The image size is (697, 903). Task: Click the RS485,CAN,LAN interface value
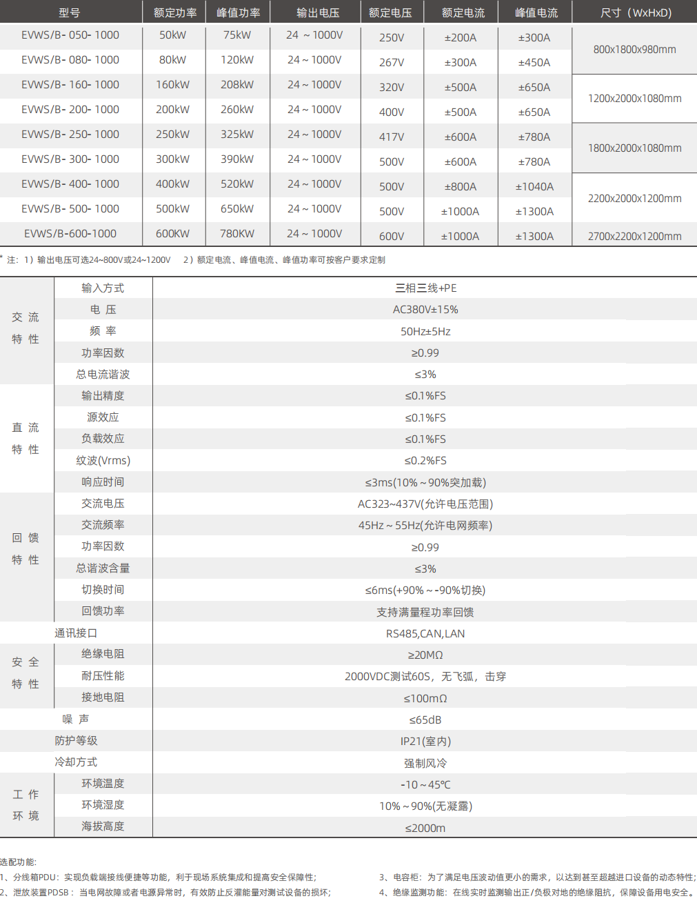[x=425, y=634]
